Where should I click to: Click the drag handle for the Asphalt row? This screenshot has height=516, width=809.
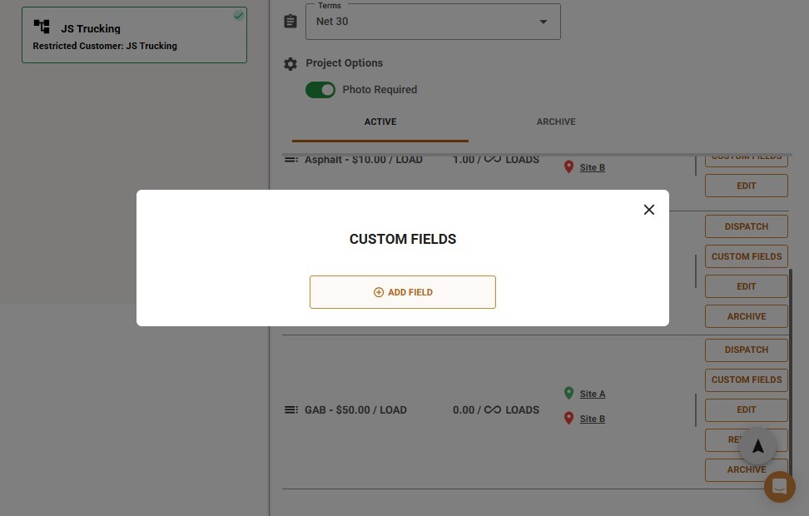pos(291,160)
